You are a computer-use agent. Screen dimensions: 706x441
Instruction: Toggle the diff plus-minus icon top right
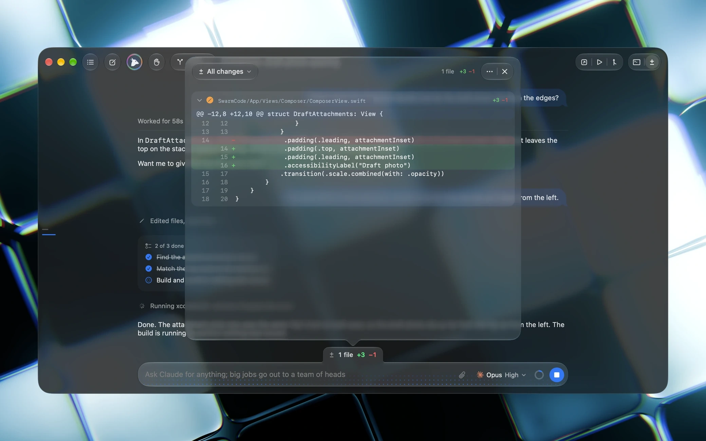(652, 62)
